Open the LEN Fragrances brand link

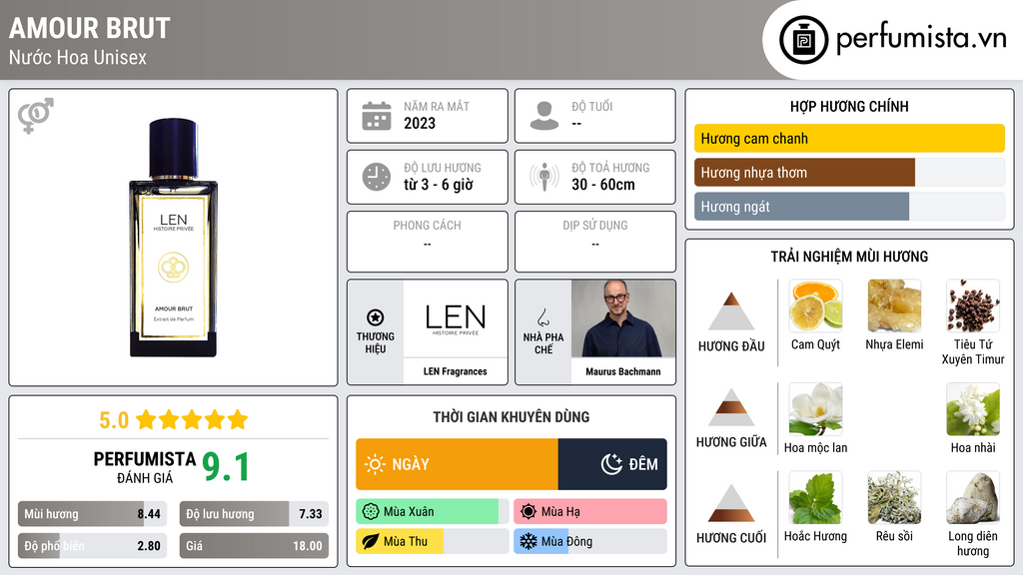[x=456, y=371]
